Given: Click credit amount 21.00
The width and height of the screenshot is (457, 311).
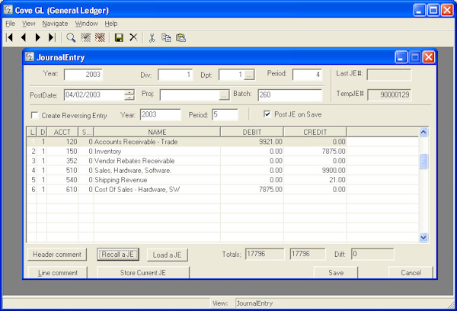Looking at the screenshot, I should point(337,180).
